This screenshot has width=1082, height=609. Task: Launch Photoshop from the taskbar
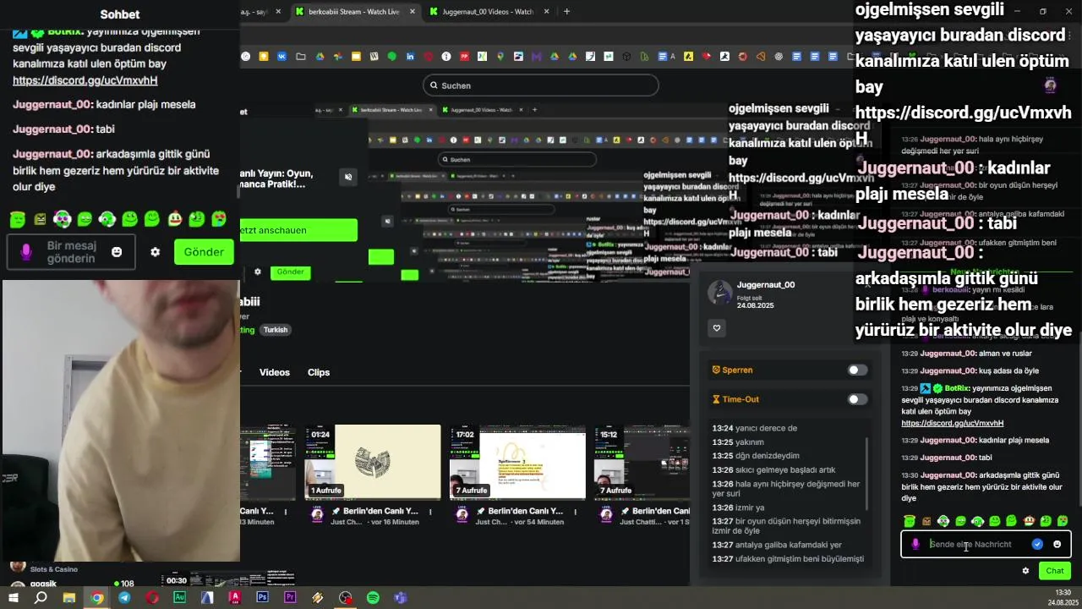click(262, 597)
